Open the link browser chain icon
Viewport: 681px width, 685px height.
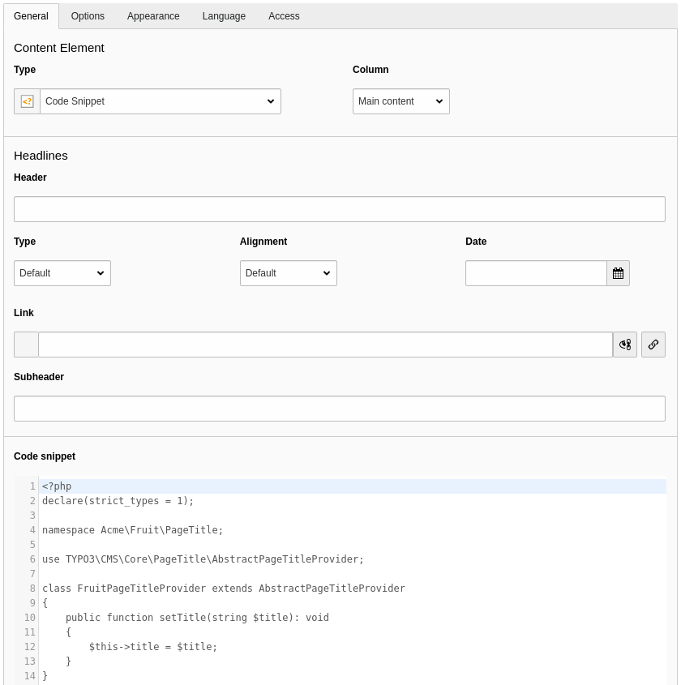pos(653,345)
